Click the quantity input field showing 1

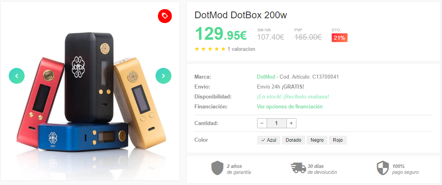coord(277,123)
